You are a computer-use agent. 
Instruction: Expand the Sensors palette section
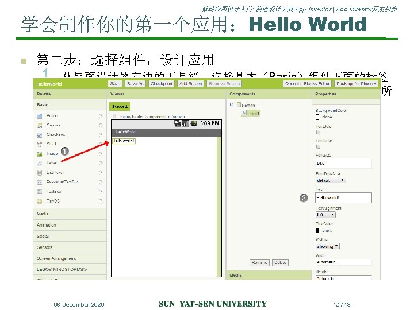click(x=70, y=247)
